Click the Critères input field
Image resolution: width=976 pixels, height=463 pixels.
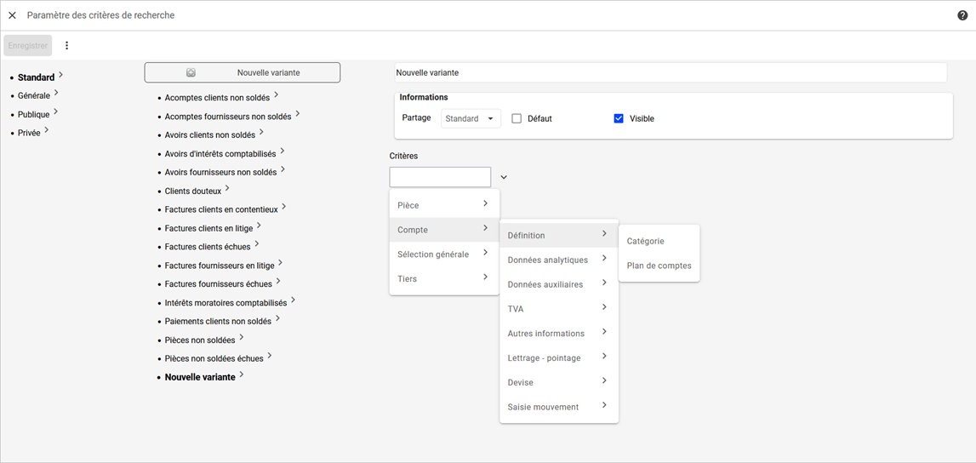(x=440, y=177)
